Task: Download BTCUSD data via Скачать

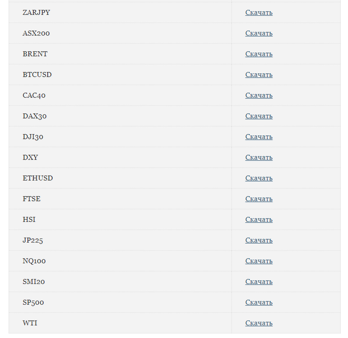Action: pyautogui.click(x=259, y=75)
